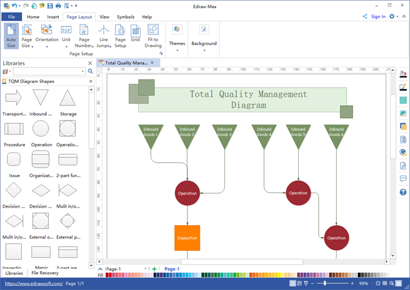The image size is (410, 290).
Task: Expand the Line Jumps dropdown
Action: coord(104,37)
